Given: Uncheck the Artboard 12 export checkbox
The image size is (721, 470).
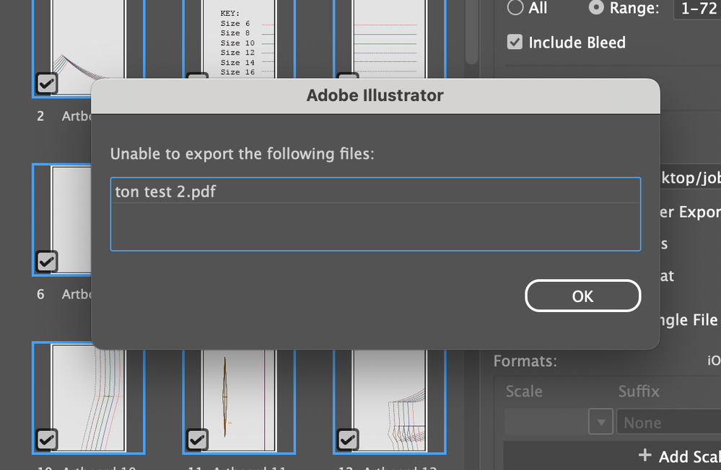Looking at the screenshot, I should coord(348,439).
